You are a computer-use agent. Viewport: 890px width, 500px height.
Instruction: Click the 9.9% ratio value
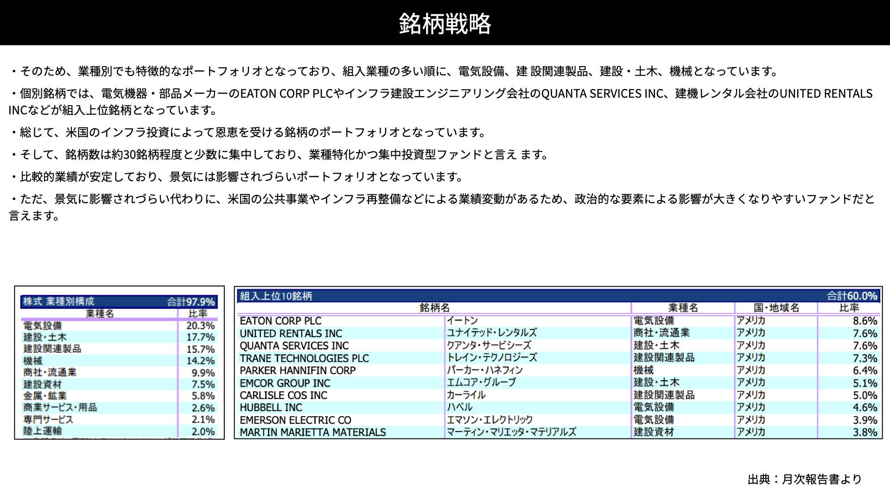(203, 373)
